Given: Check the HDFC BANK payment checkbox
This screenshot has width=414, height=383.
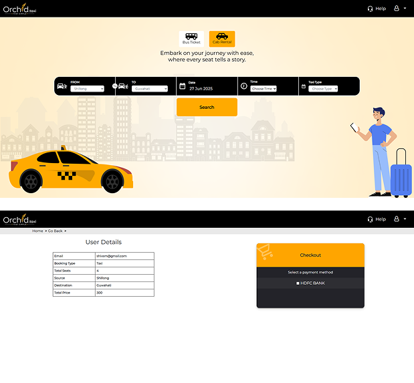Looking at the screenshot, I should point(298,283).
